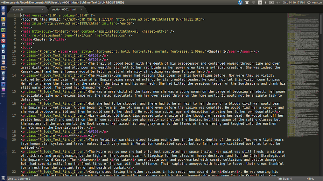
Task: Place cursor in the xml version declaration line
Action: pos(58,16)
